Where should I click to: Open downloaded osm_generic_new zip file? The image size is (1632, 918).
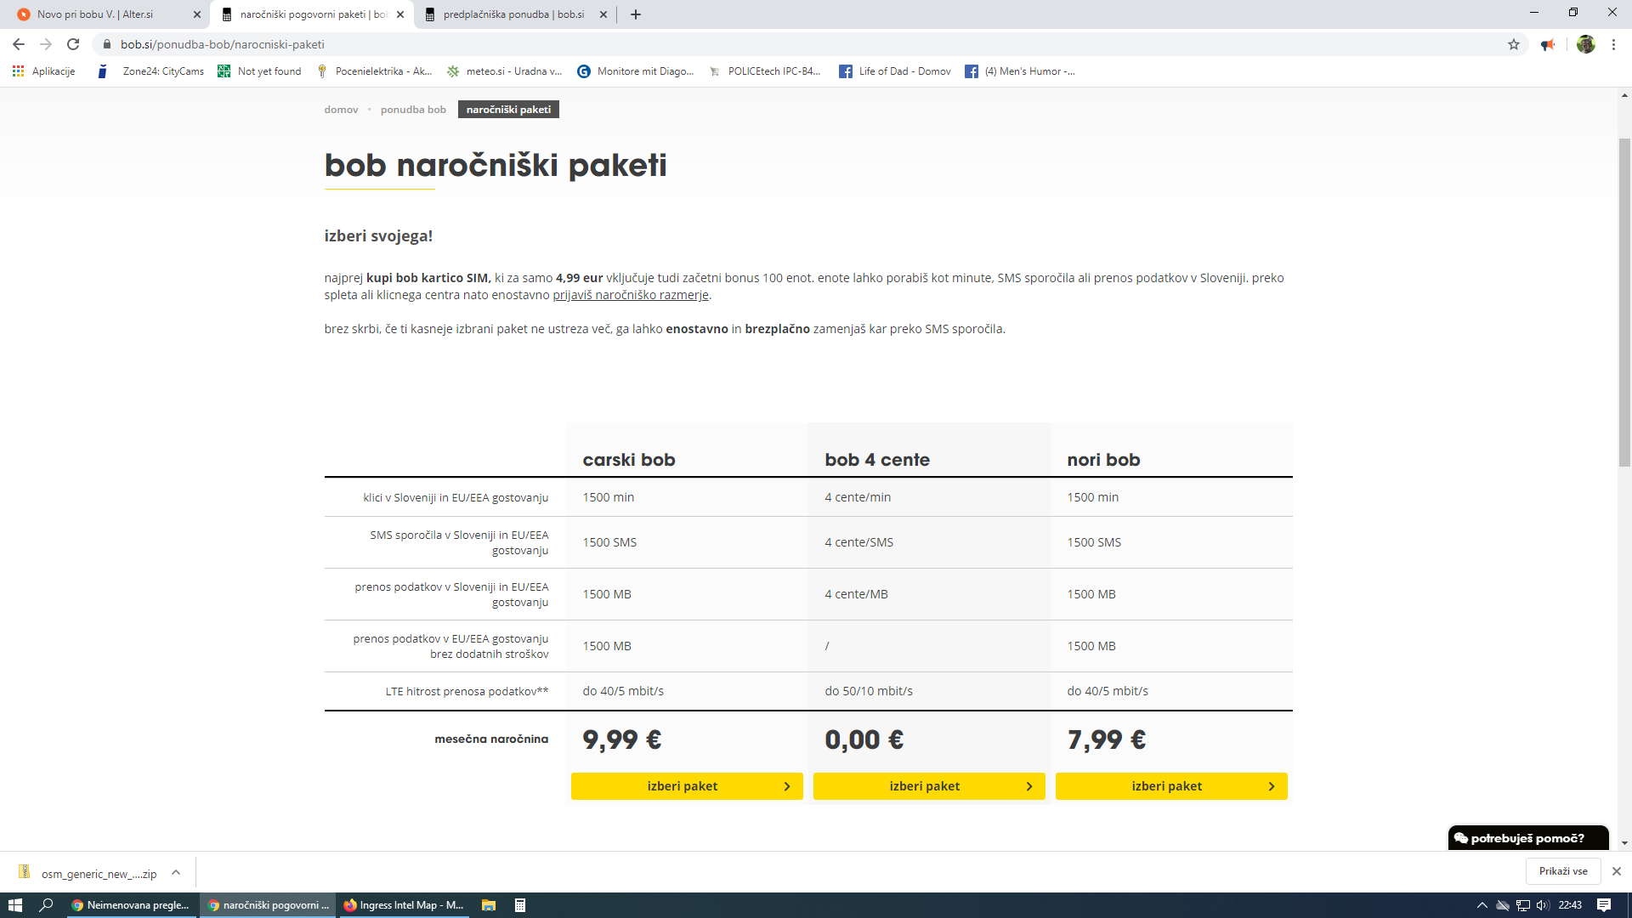coord(88,873)
